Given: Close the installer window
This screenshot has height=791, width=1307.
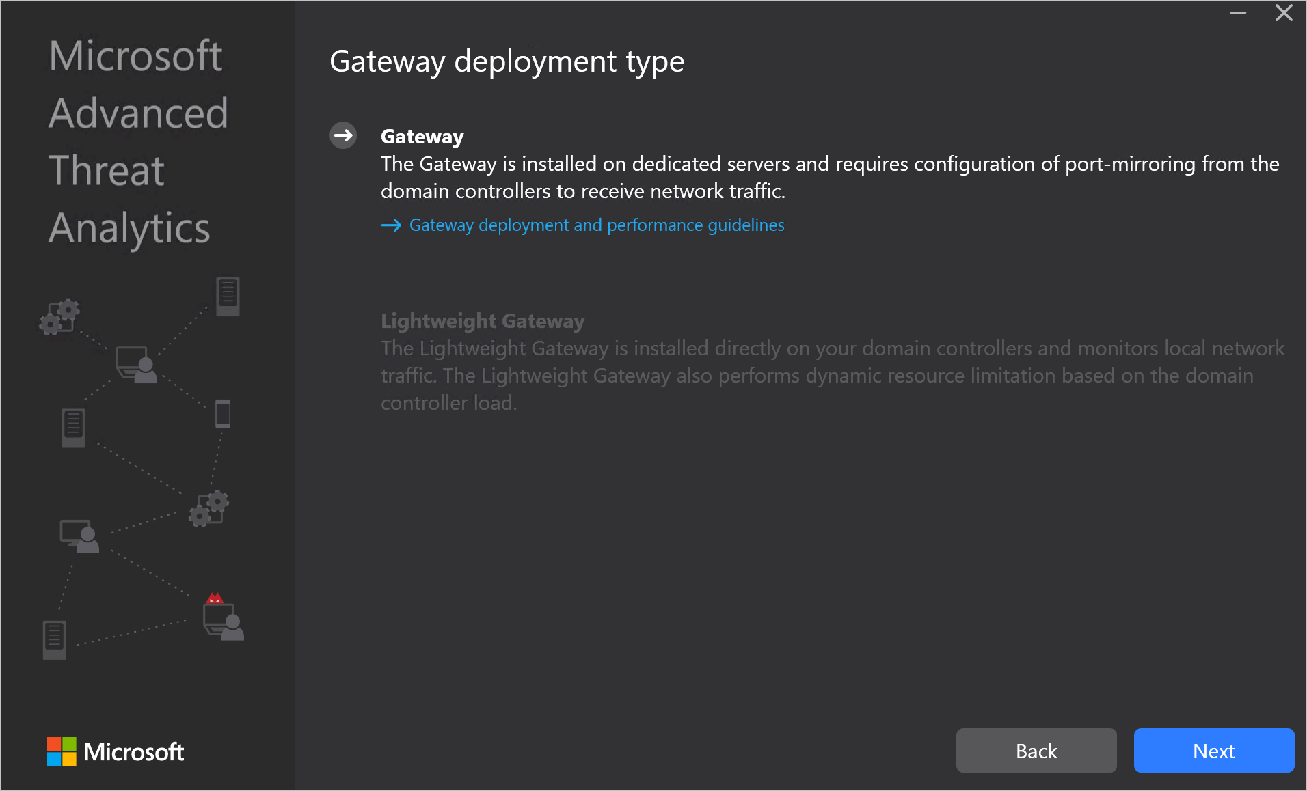Looking at the screenshot, I should pos(1284,13).
